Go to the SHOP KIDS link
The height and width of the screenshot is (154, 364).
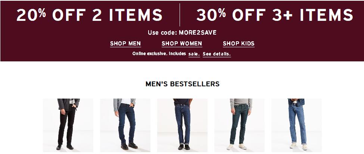click(239, 44)
